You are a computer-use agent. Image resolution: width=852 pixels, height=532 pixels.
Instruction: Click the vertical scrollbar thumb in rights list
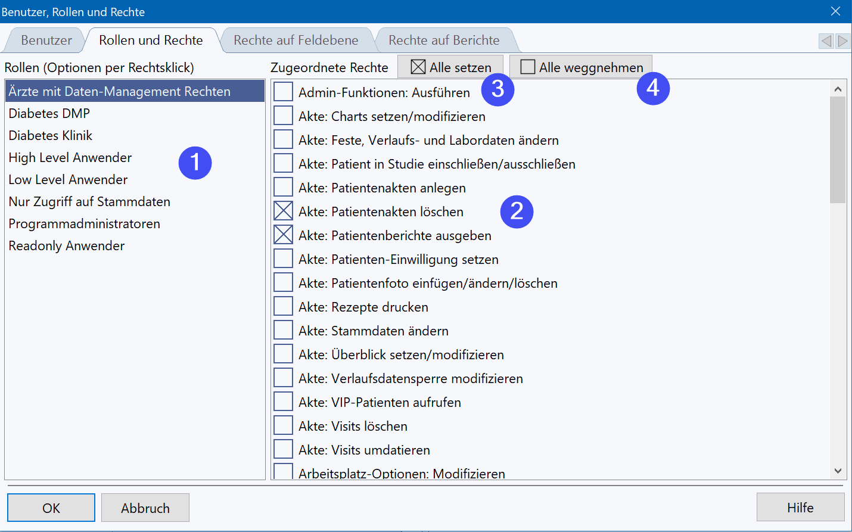[838, 149]
